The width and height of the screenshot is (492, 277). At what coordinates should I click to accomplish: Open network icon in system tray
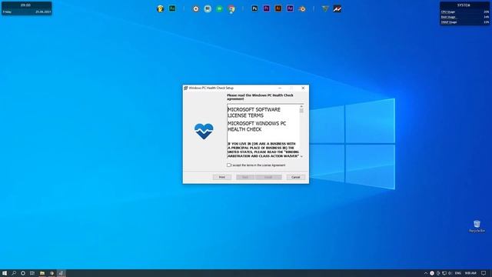pyautogui.click(x=444, y=273)
